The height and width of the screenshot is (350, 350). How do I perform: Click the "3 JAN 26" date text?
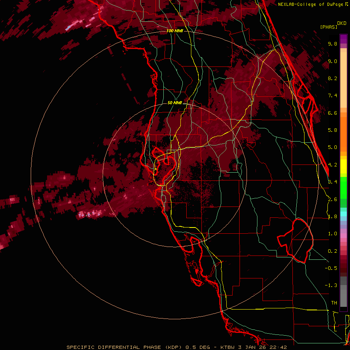[x=252, y=347]
